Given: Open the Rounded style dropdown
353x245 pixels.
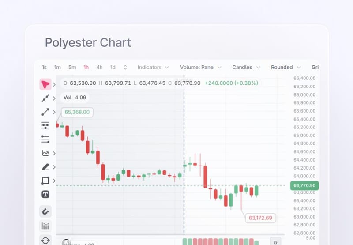Looking at the screenshot, I should point(285,68).
